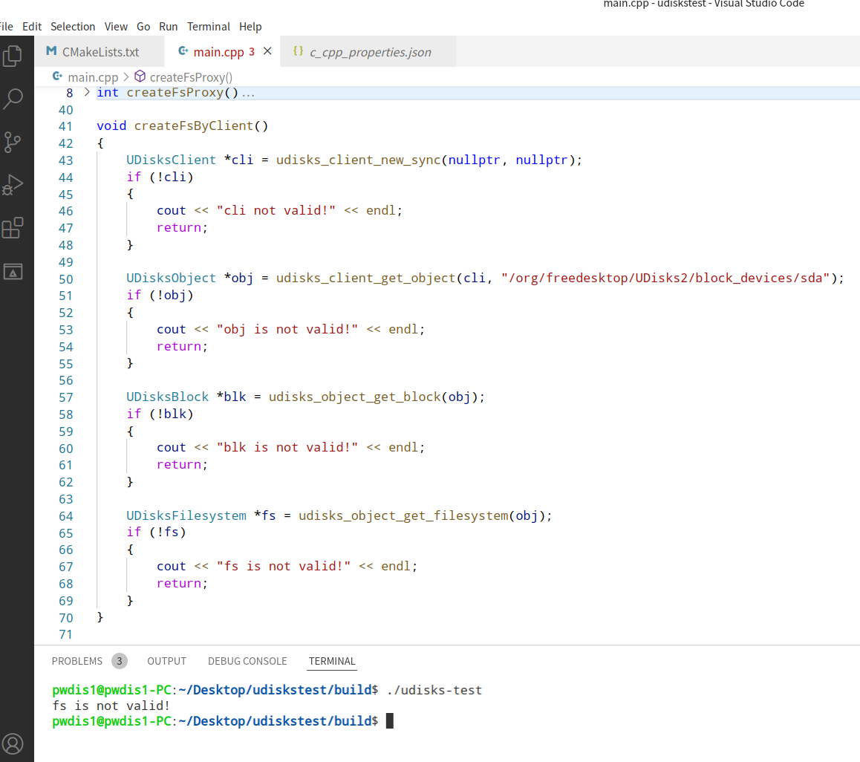This screenshot has width=860, height=762.
Task: Open the View menu
Action: pos(116,26)
